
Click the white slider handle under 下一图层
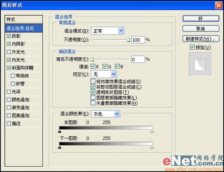pyautogui.click(x=152, y=148)
